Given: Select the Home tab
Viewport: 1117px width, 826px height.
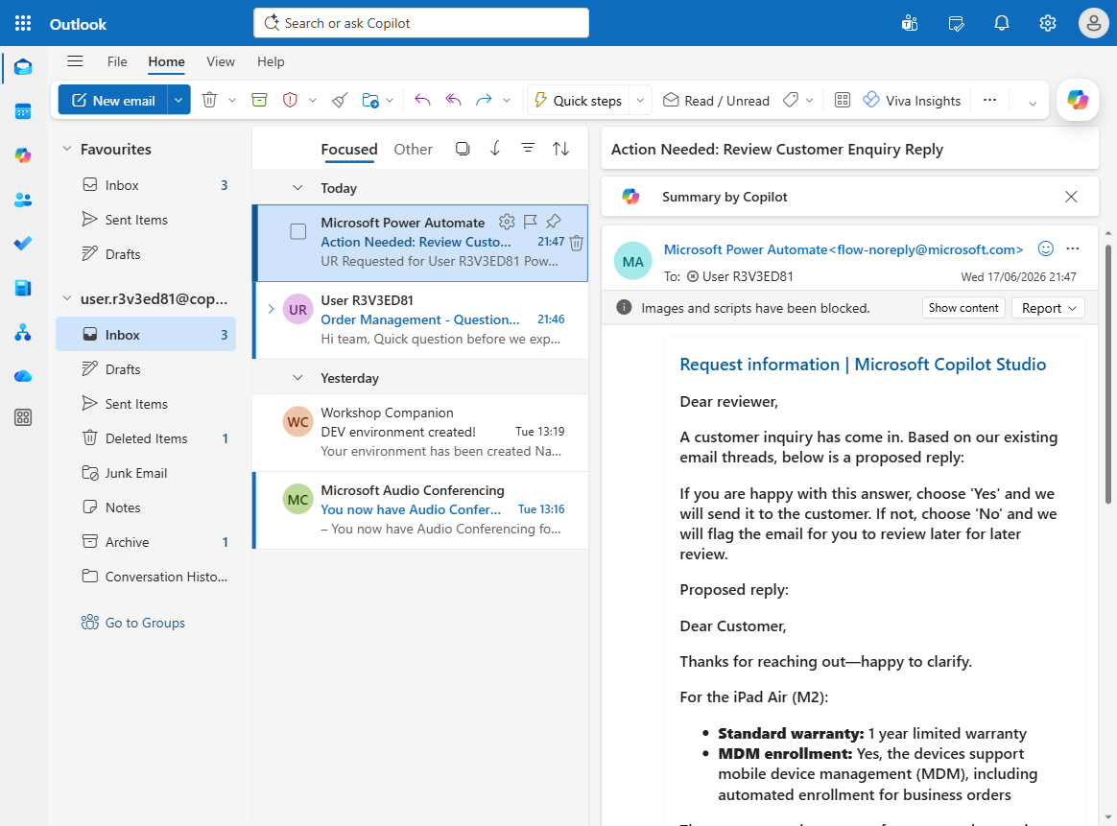Looking at the screenshot, I should pos(167,62).
